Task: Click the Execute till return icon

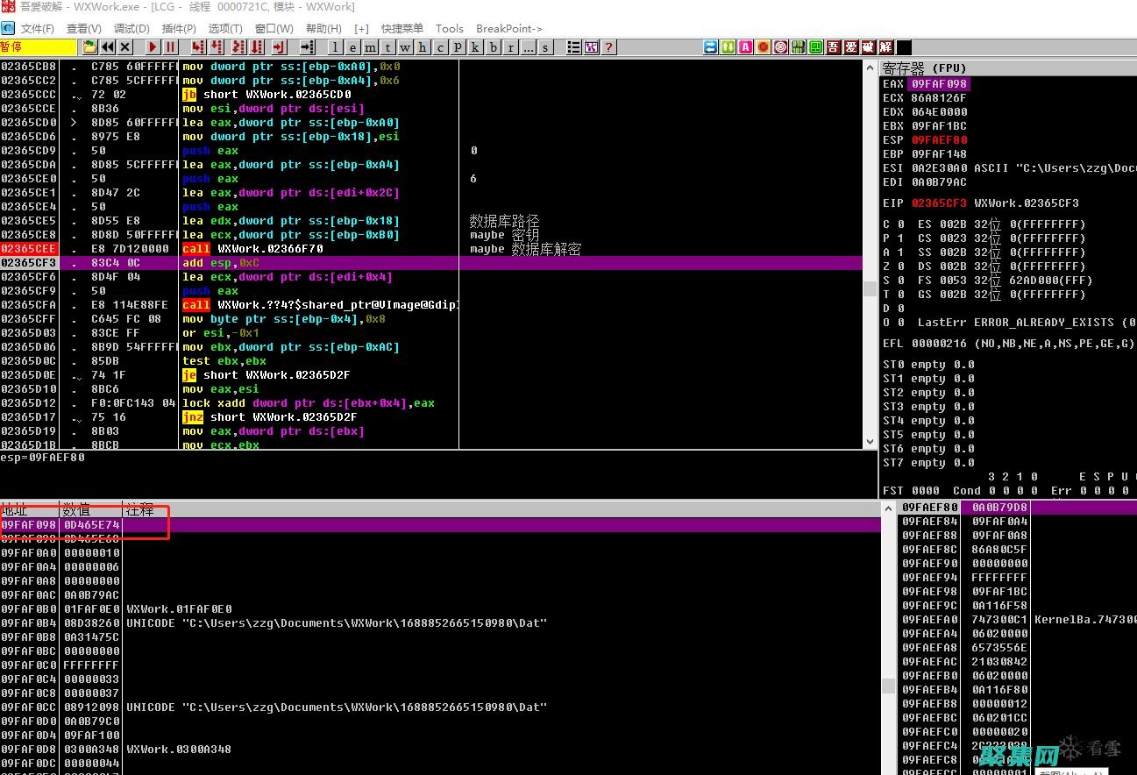Action: [280, 47]
